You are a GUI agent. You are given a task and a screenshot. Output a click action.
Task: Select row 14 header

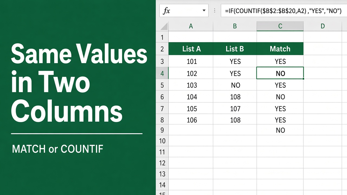click(x=162, y=185)
